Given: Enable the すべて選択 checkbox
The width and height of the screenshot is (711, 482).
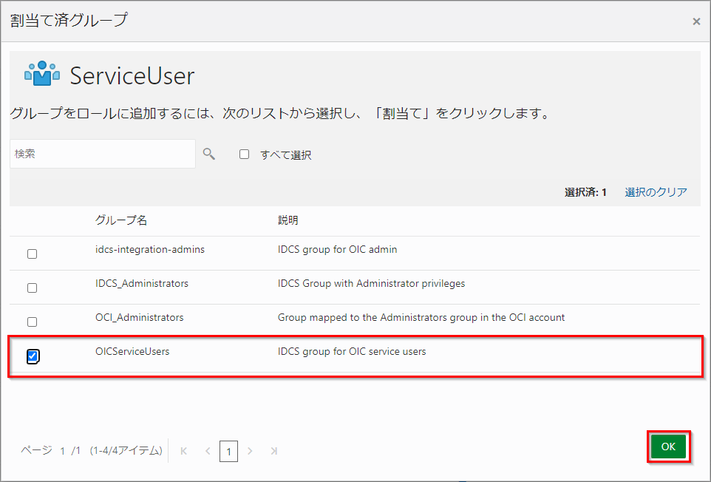Looking at the screenshot, I should 244,155.
